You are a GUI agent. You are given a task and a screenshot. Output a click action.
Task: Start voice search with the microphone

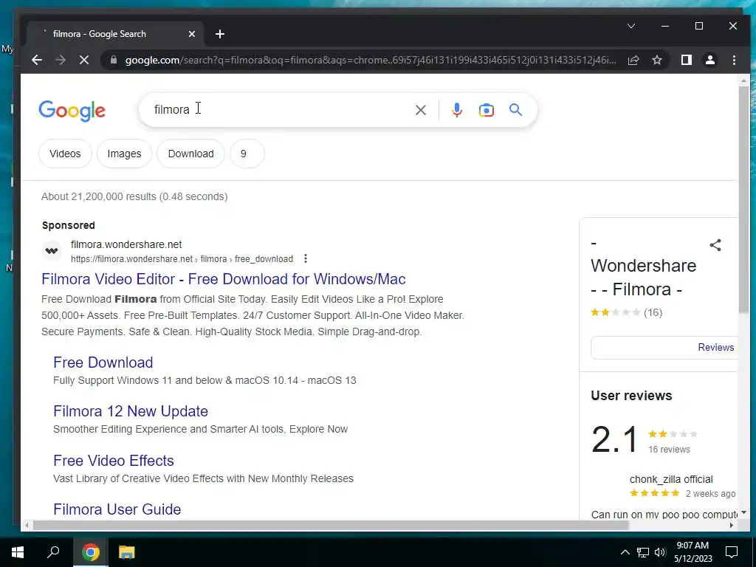[456, 110]
